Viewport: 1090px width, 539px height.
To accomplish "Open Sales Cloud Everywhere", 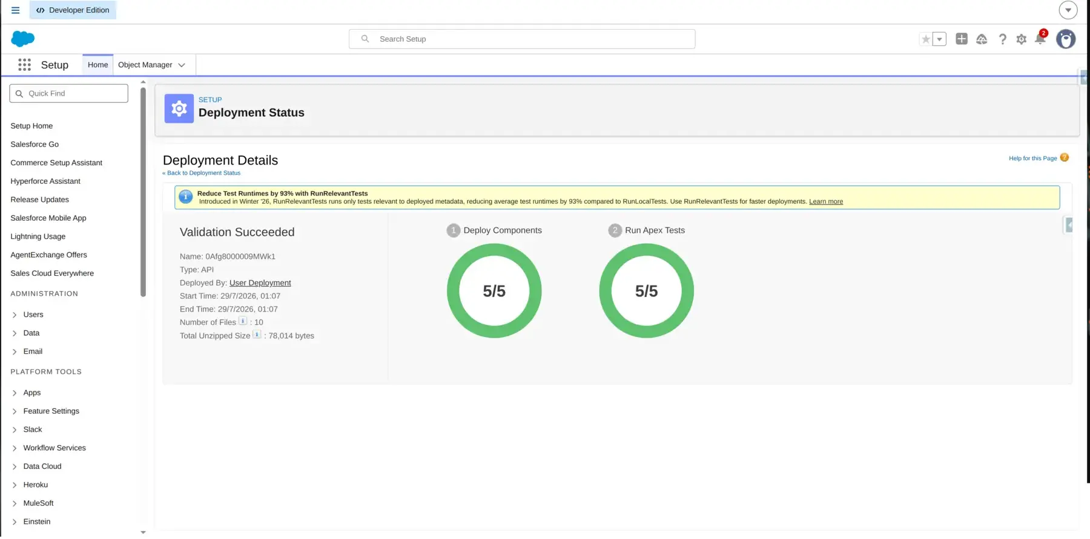I will (x=52, y=273).
